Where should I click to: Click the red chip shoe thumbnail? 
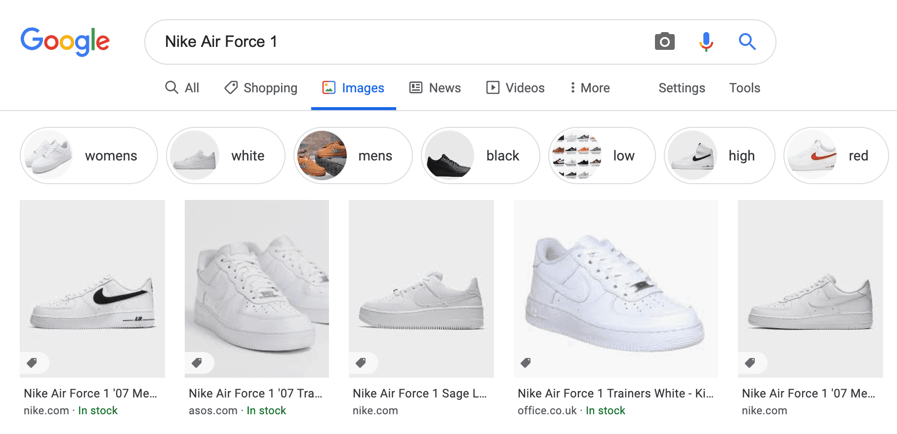click(x=812, y=156)
